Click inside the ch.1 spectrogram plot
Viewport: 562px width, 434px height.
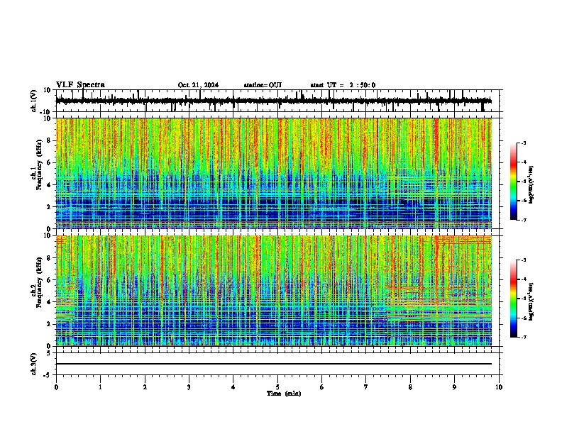coord(274,173)
